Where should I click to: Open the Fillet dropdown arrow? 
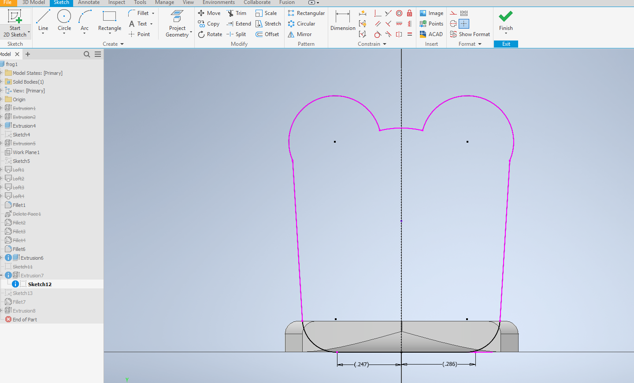tap(153, 13)
